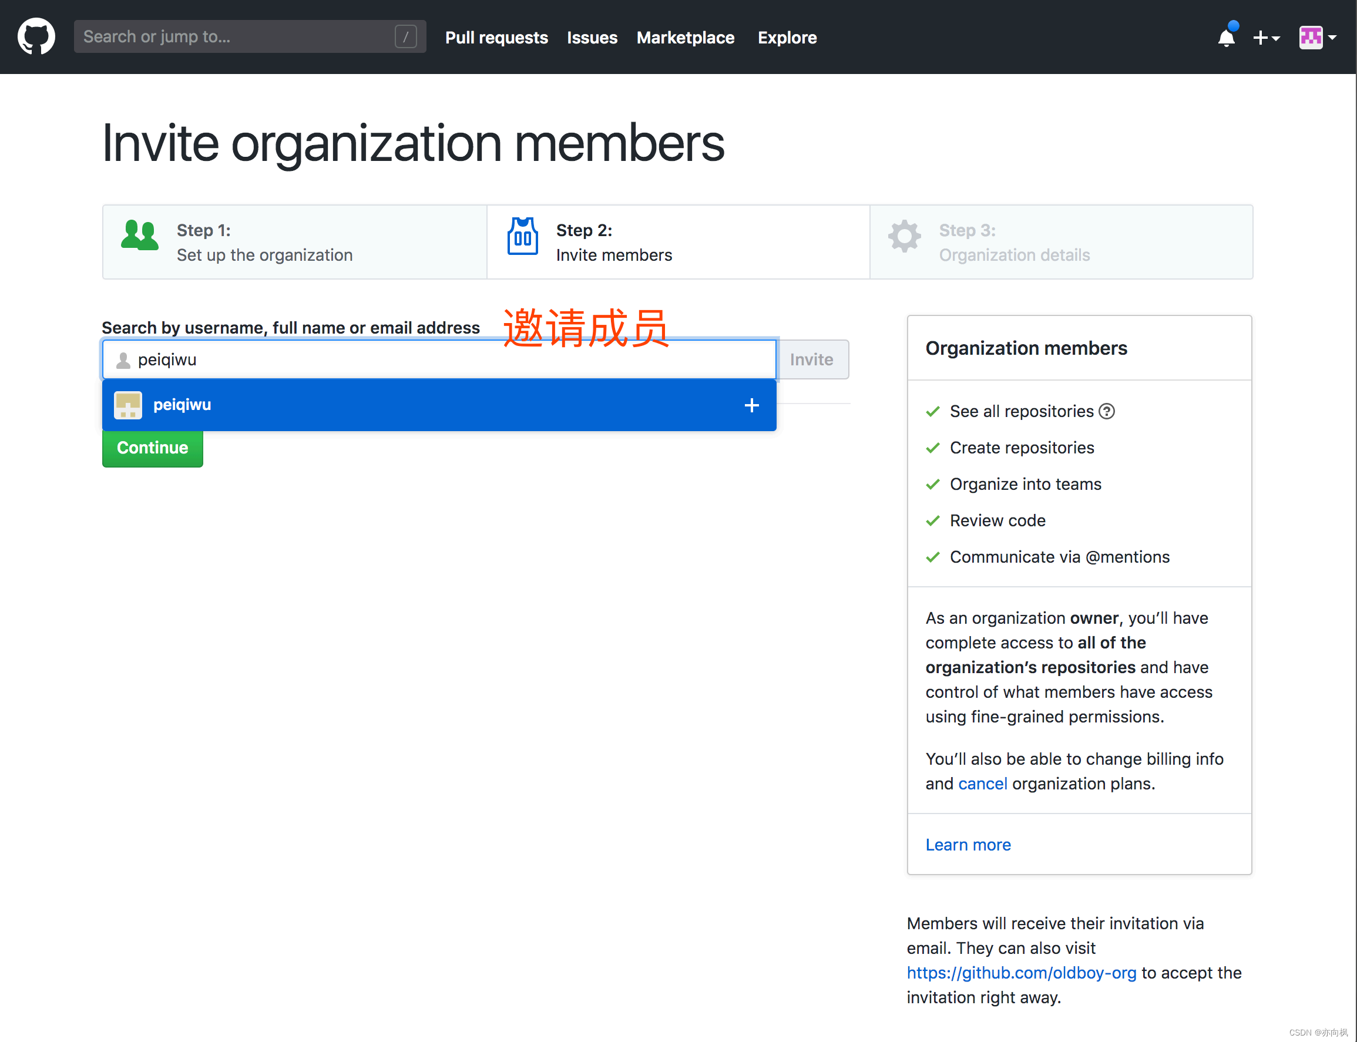
Task: Focus the member search field containing peiqiwu
Action: tap(439, 359)
